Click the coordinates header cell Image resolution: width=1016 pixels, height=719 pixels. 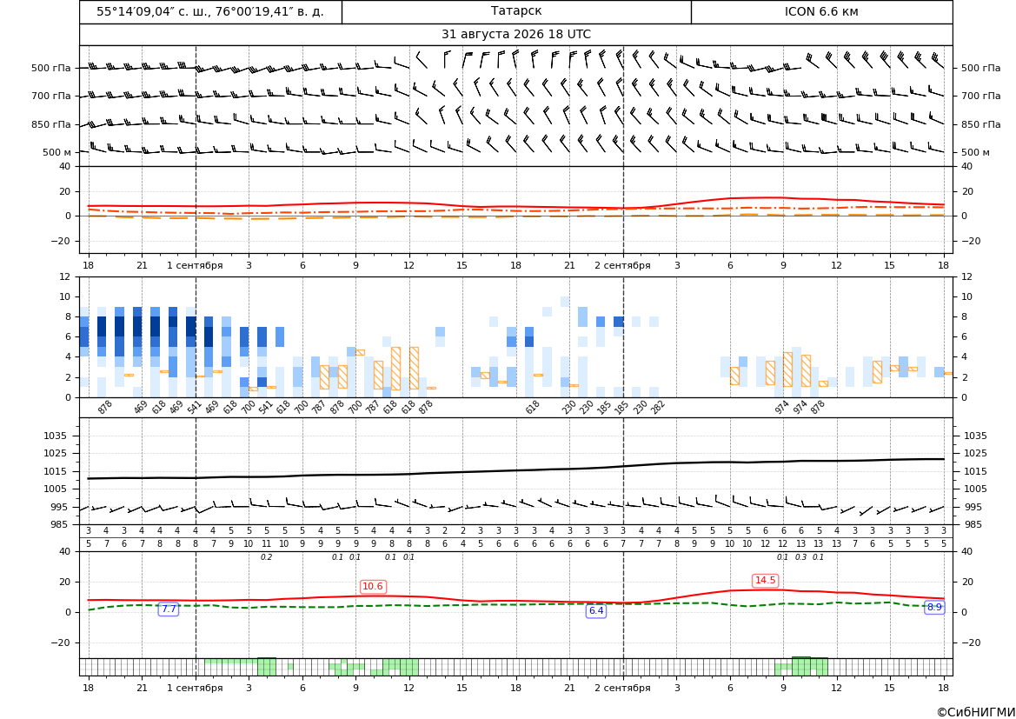[x=210, y=11]
